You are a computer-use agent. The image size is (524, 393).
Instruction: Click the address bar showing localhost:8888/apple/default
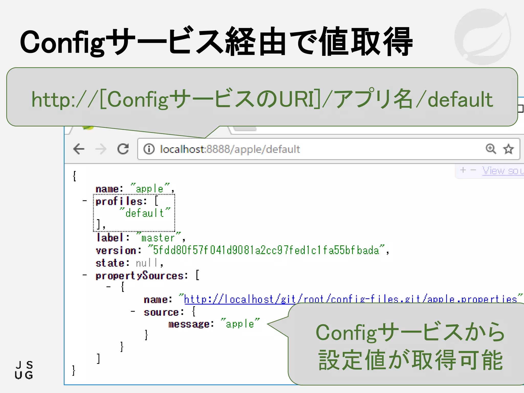coord(329,149)
